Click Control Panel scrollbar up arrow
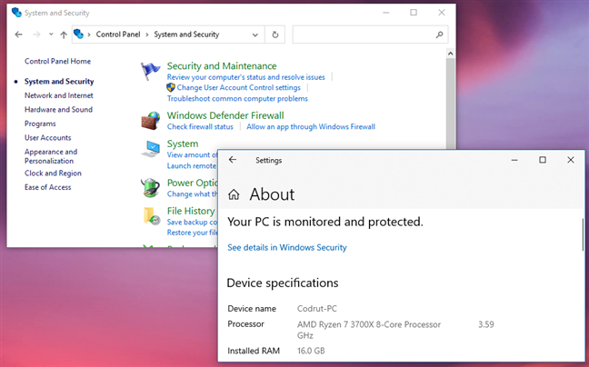 pyautogui.click(x=451, y=54)
